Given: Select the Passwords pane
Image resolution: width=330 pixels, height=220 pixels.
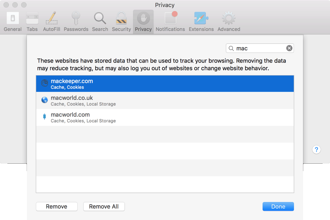Looking at the screenshot, I should click(76, 21).
